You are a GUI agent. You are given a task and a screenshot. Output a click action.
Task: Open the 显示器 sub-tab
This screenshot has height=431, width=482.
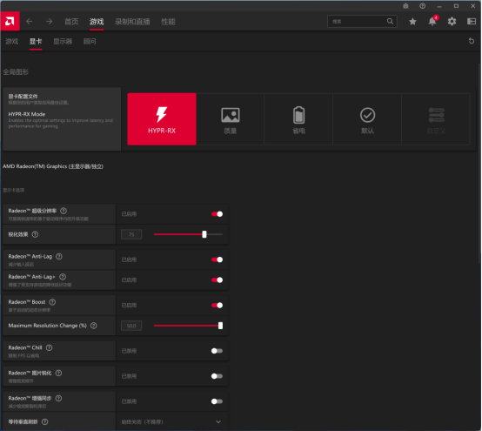[63, 41]
